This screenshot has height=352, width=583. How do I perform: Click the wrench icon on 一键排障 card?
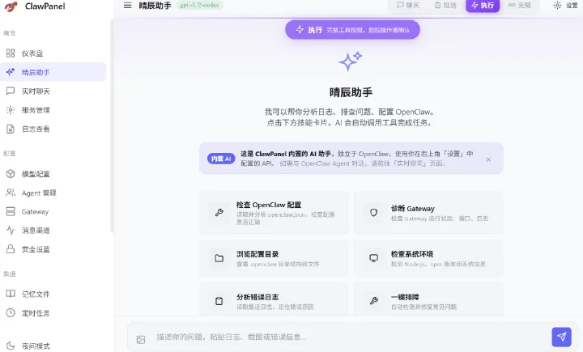pos(373,301)
